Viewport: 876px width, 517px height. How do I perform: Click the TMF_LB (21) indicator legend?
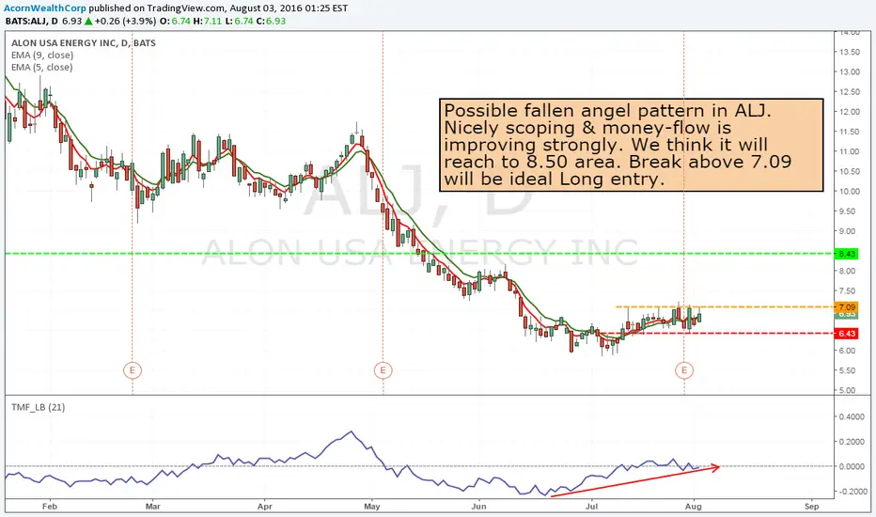pyautogui.click(x=38, y=407)
